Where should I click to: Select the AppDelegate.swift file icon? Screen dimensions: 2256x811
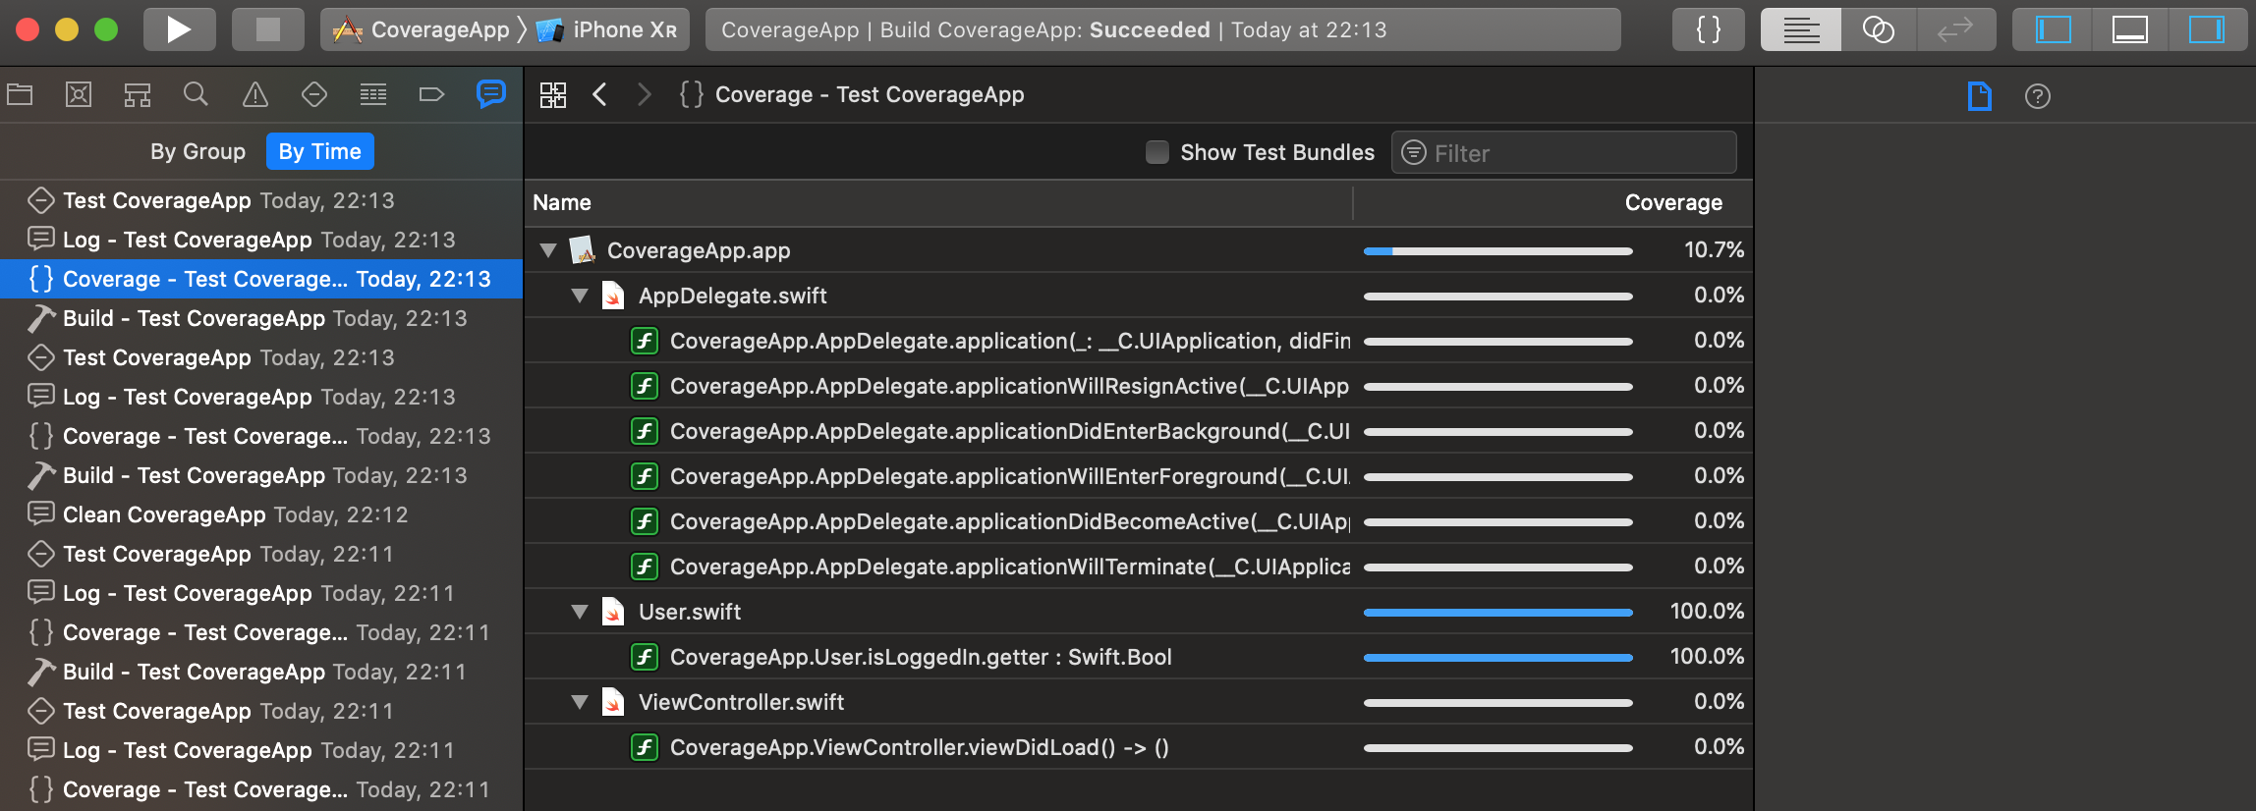pyautogui.click(x=613, y=296)
